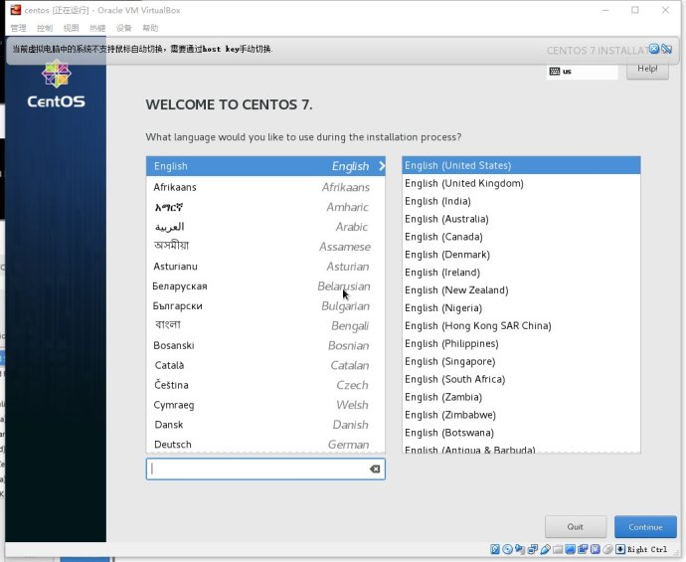
Task: Click the Right Ctrl host key label
Action: pos(647,549)
